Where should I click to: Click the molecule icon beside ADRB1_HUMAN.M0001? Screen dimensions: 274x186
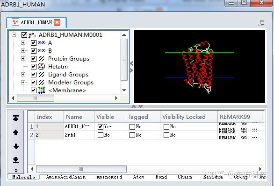tap(32, 35)
